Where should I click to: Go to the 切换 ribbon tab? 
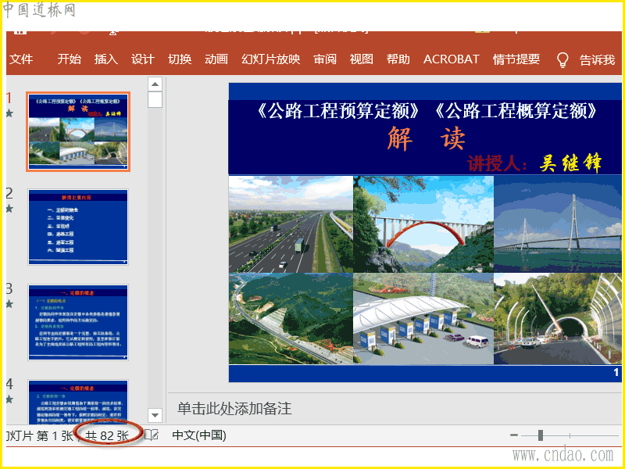click(x=180, y=59)
